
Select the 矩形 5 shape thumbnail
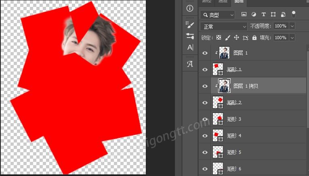[218, 152]
